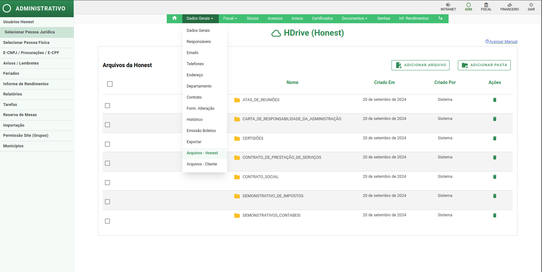
Task: Open Inf. Rendimentos in navbar
Action: tap(414, 18)
